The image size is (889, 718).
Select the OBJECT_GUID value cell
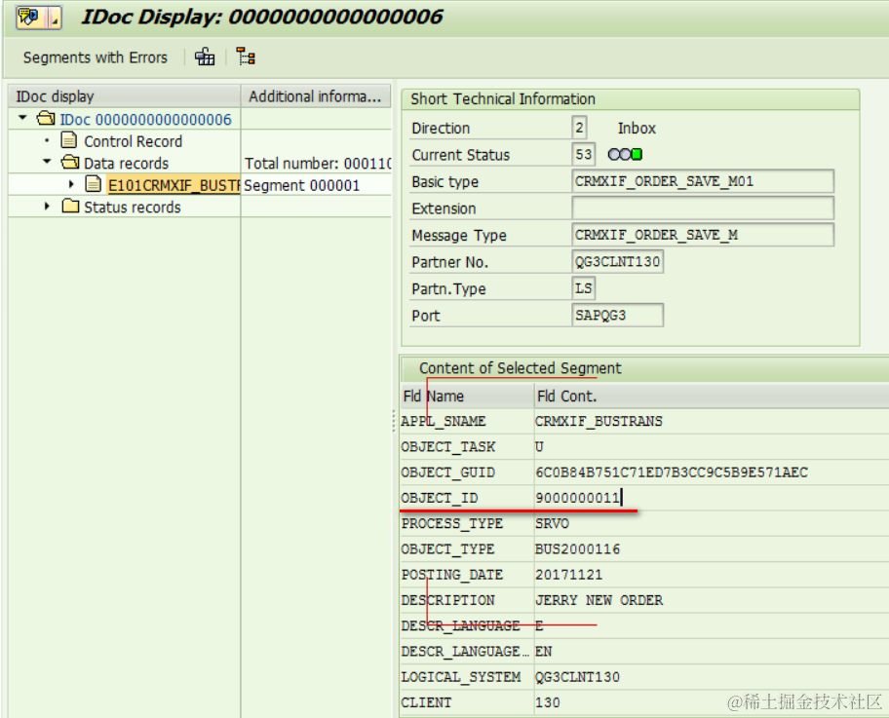pos(712,472)
